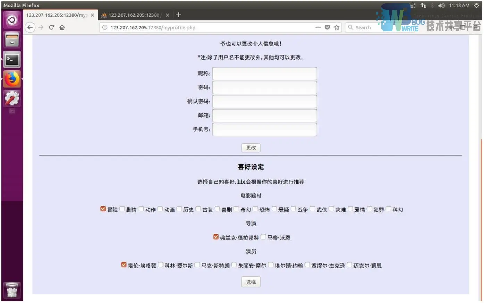Screen dimensions: 484x303
Task: Open network connection indicator in top panel
Action: 423,5
